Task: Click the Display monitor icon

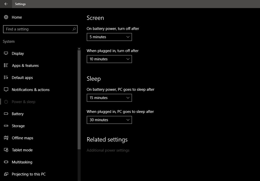Action: (6, 53)
